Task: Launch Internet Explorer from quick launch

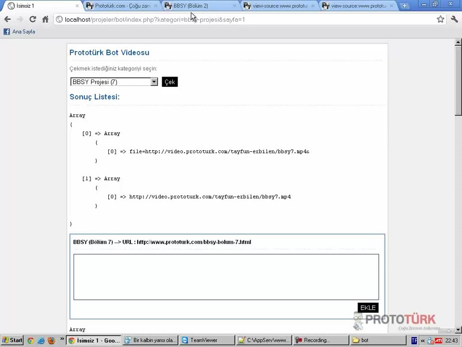Action: click(x=41, y=341)
